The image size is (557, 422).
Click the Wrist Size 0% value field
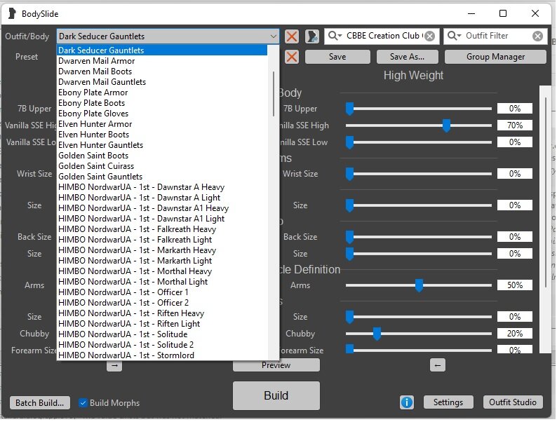[x=516, y=174]
